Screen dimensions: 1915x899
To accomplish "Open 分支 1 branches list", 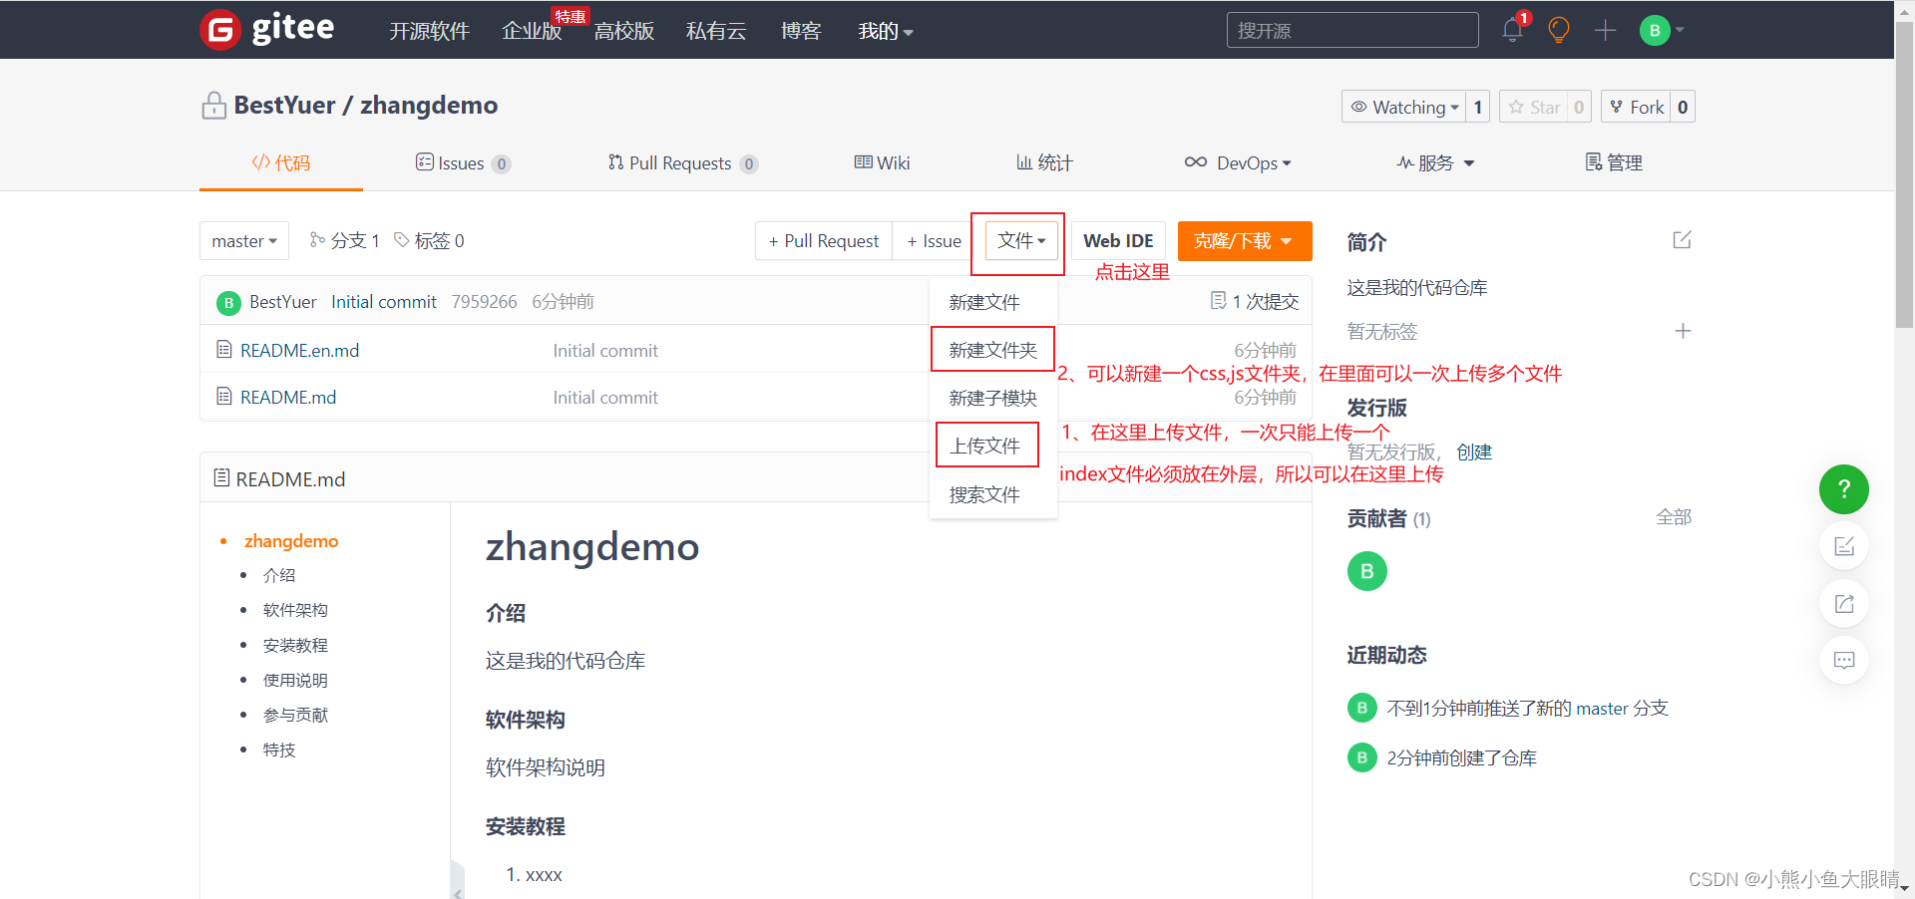I will pos(345,240).
